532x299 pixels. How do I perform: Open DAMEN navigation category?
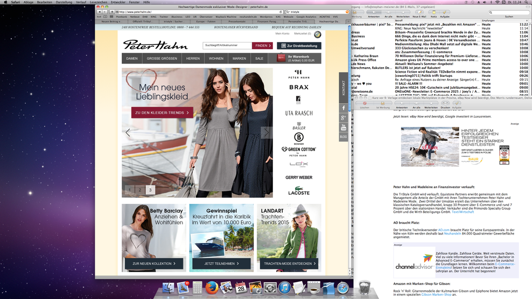[132, 58]
